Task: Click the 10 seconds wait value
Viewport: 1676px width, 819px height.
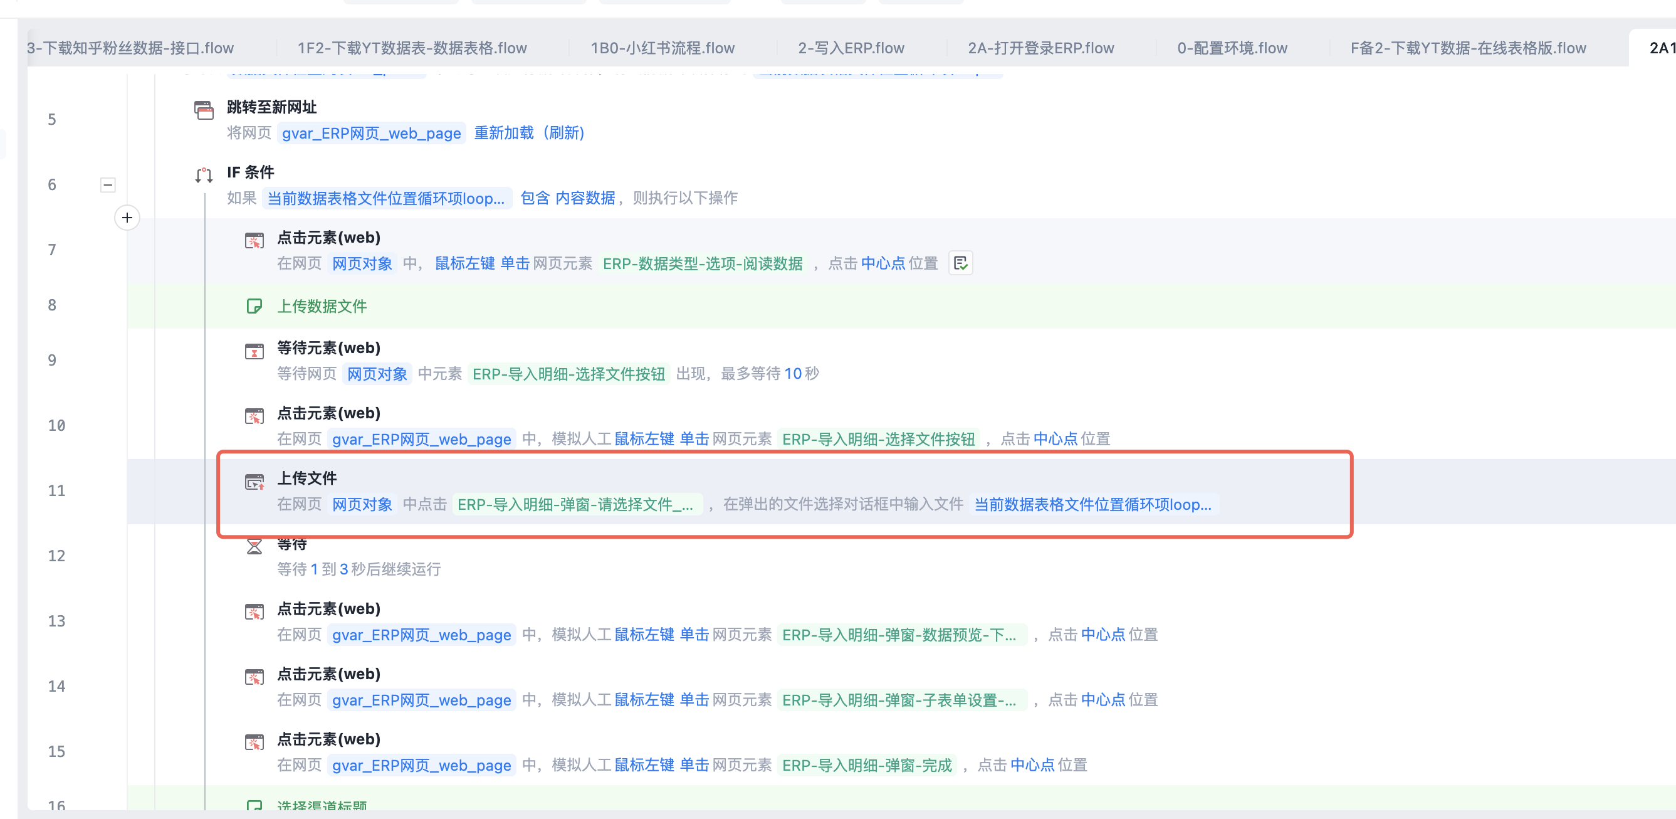Action: 792,374
